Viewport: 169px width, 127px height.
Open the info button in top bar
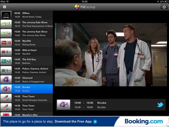click(x=4, y=7)
